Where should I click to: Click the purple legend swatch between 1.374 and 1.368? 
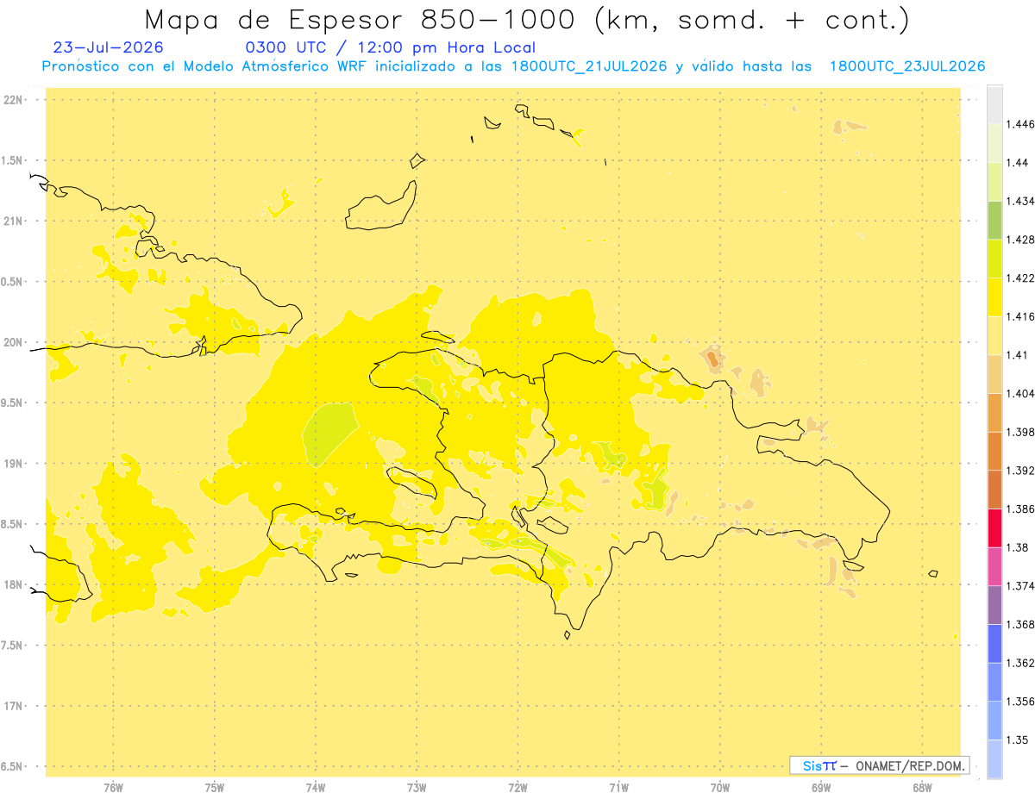click(994, 604)
